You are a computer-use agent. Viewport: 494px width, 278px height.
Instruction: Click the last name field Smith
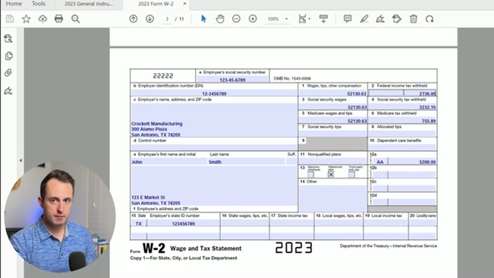pyautogui.click(x=246, y=162)
